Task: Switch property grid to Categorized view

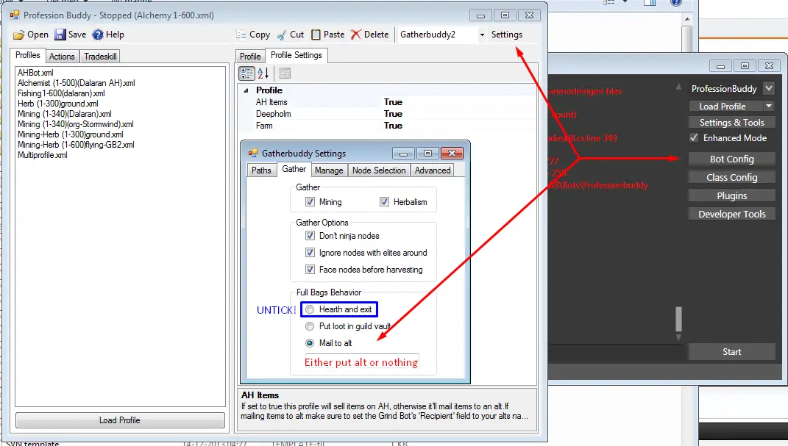Action: coord(246,73)
